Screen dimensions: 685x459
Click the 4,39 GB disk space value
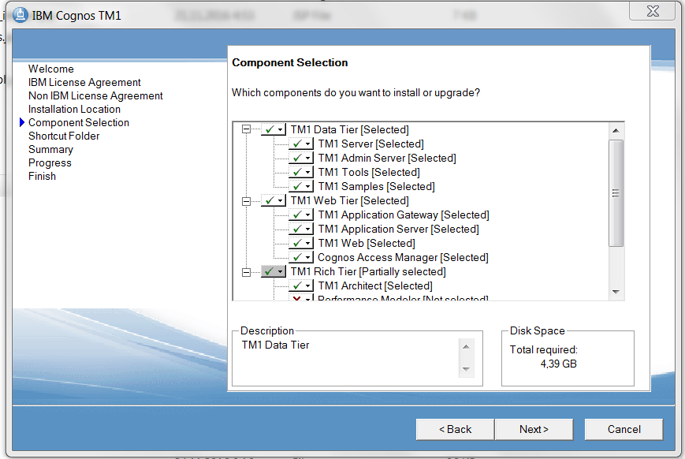click(559, 364)
